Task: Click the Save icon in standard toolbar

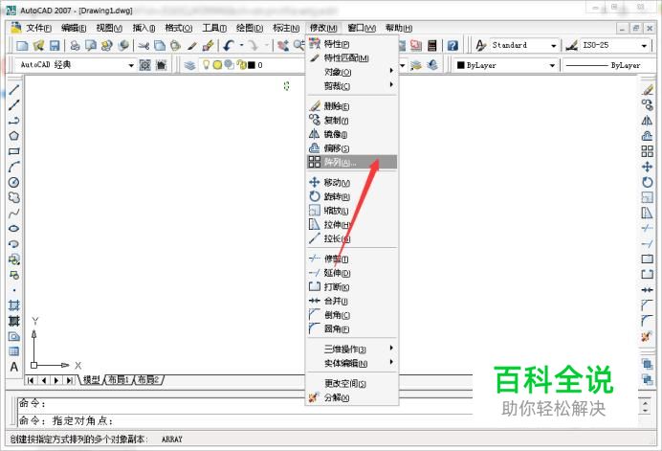Action: [55, 45]
